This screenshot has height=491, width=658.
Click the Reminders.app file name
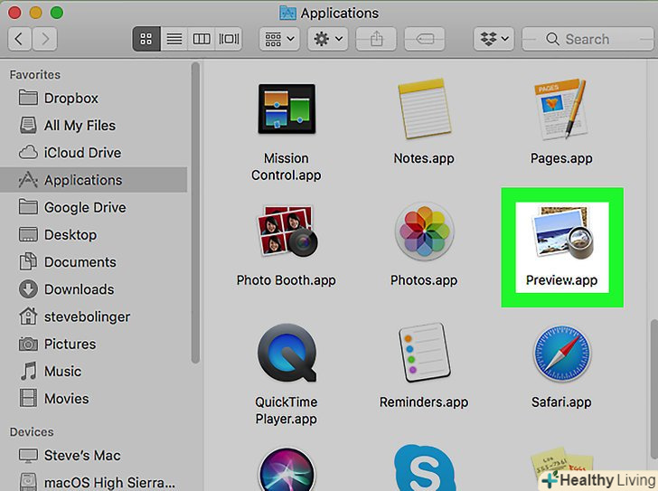[x=424, y=402]
